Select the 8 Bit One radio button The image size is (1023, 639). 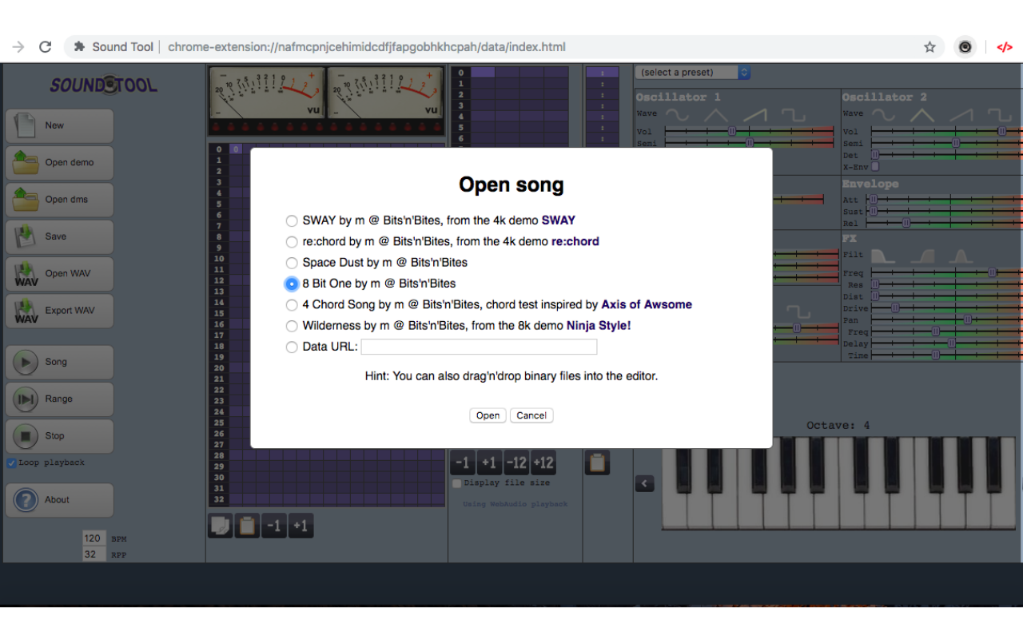(292, 284)
